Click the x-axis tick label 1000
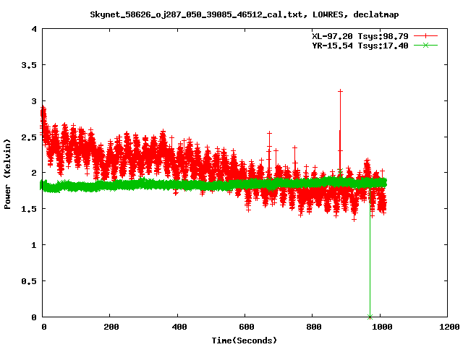The width and height of the screenshot is (463, 347). [x=382, y=327]
